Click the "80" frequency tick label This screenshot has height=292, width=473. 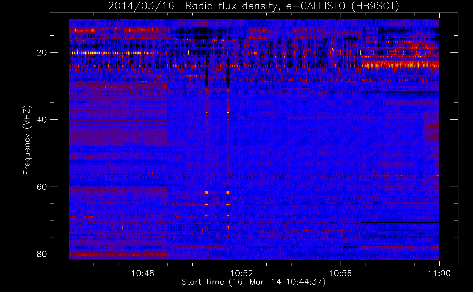coord(42,254)
